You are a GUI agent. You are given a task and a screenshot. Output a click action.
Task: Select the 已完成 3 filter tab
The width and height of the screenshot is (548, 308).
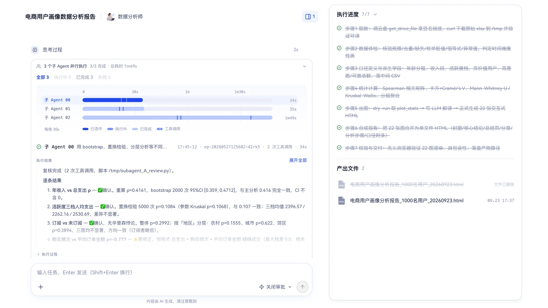(x=84, y=77)
